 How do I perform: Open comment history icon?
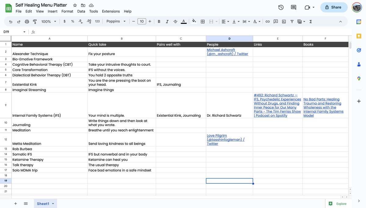pos(293,7)
